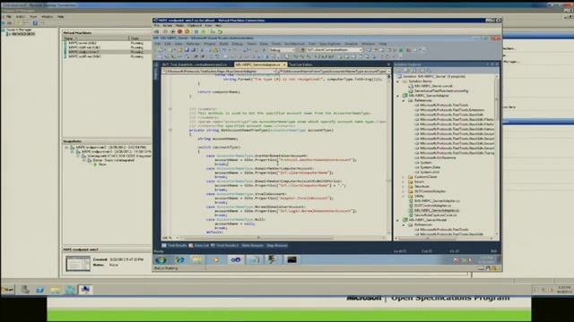Click the Revert icon in VM Connection toolbar
Image resolution: width=574 pixels, height=322 pixels.
pos(220,32)
